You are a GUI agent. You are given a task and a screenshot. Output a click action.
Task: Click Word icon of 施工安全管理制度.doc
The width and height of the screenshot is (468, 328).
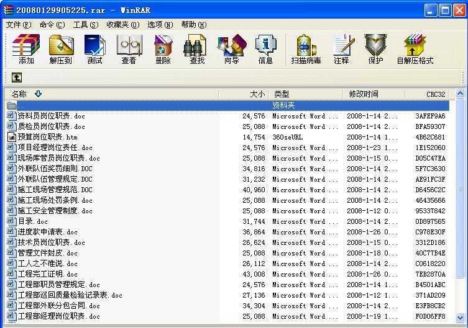[x=11, y=211]
